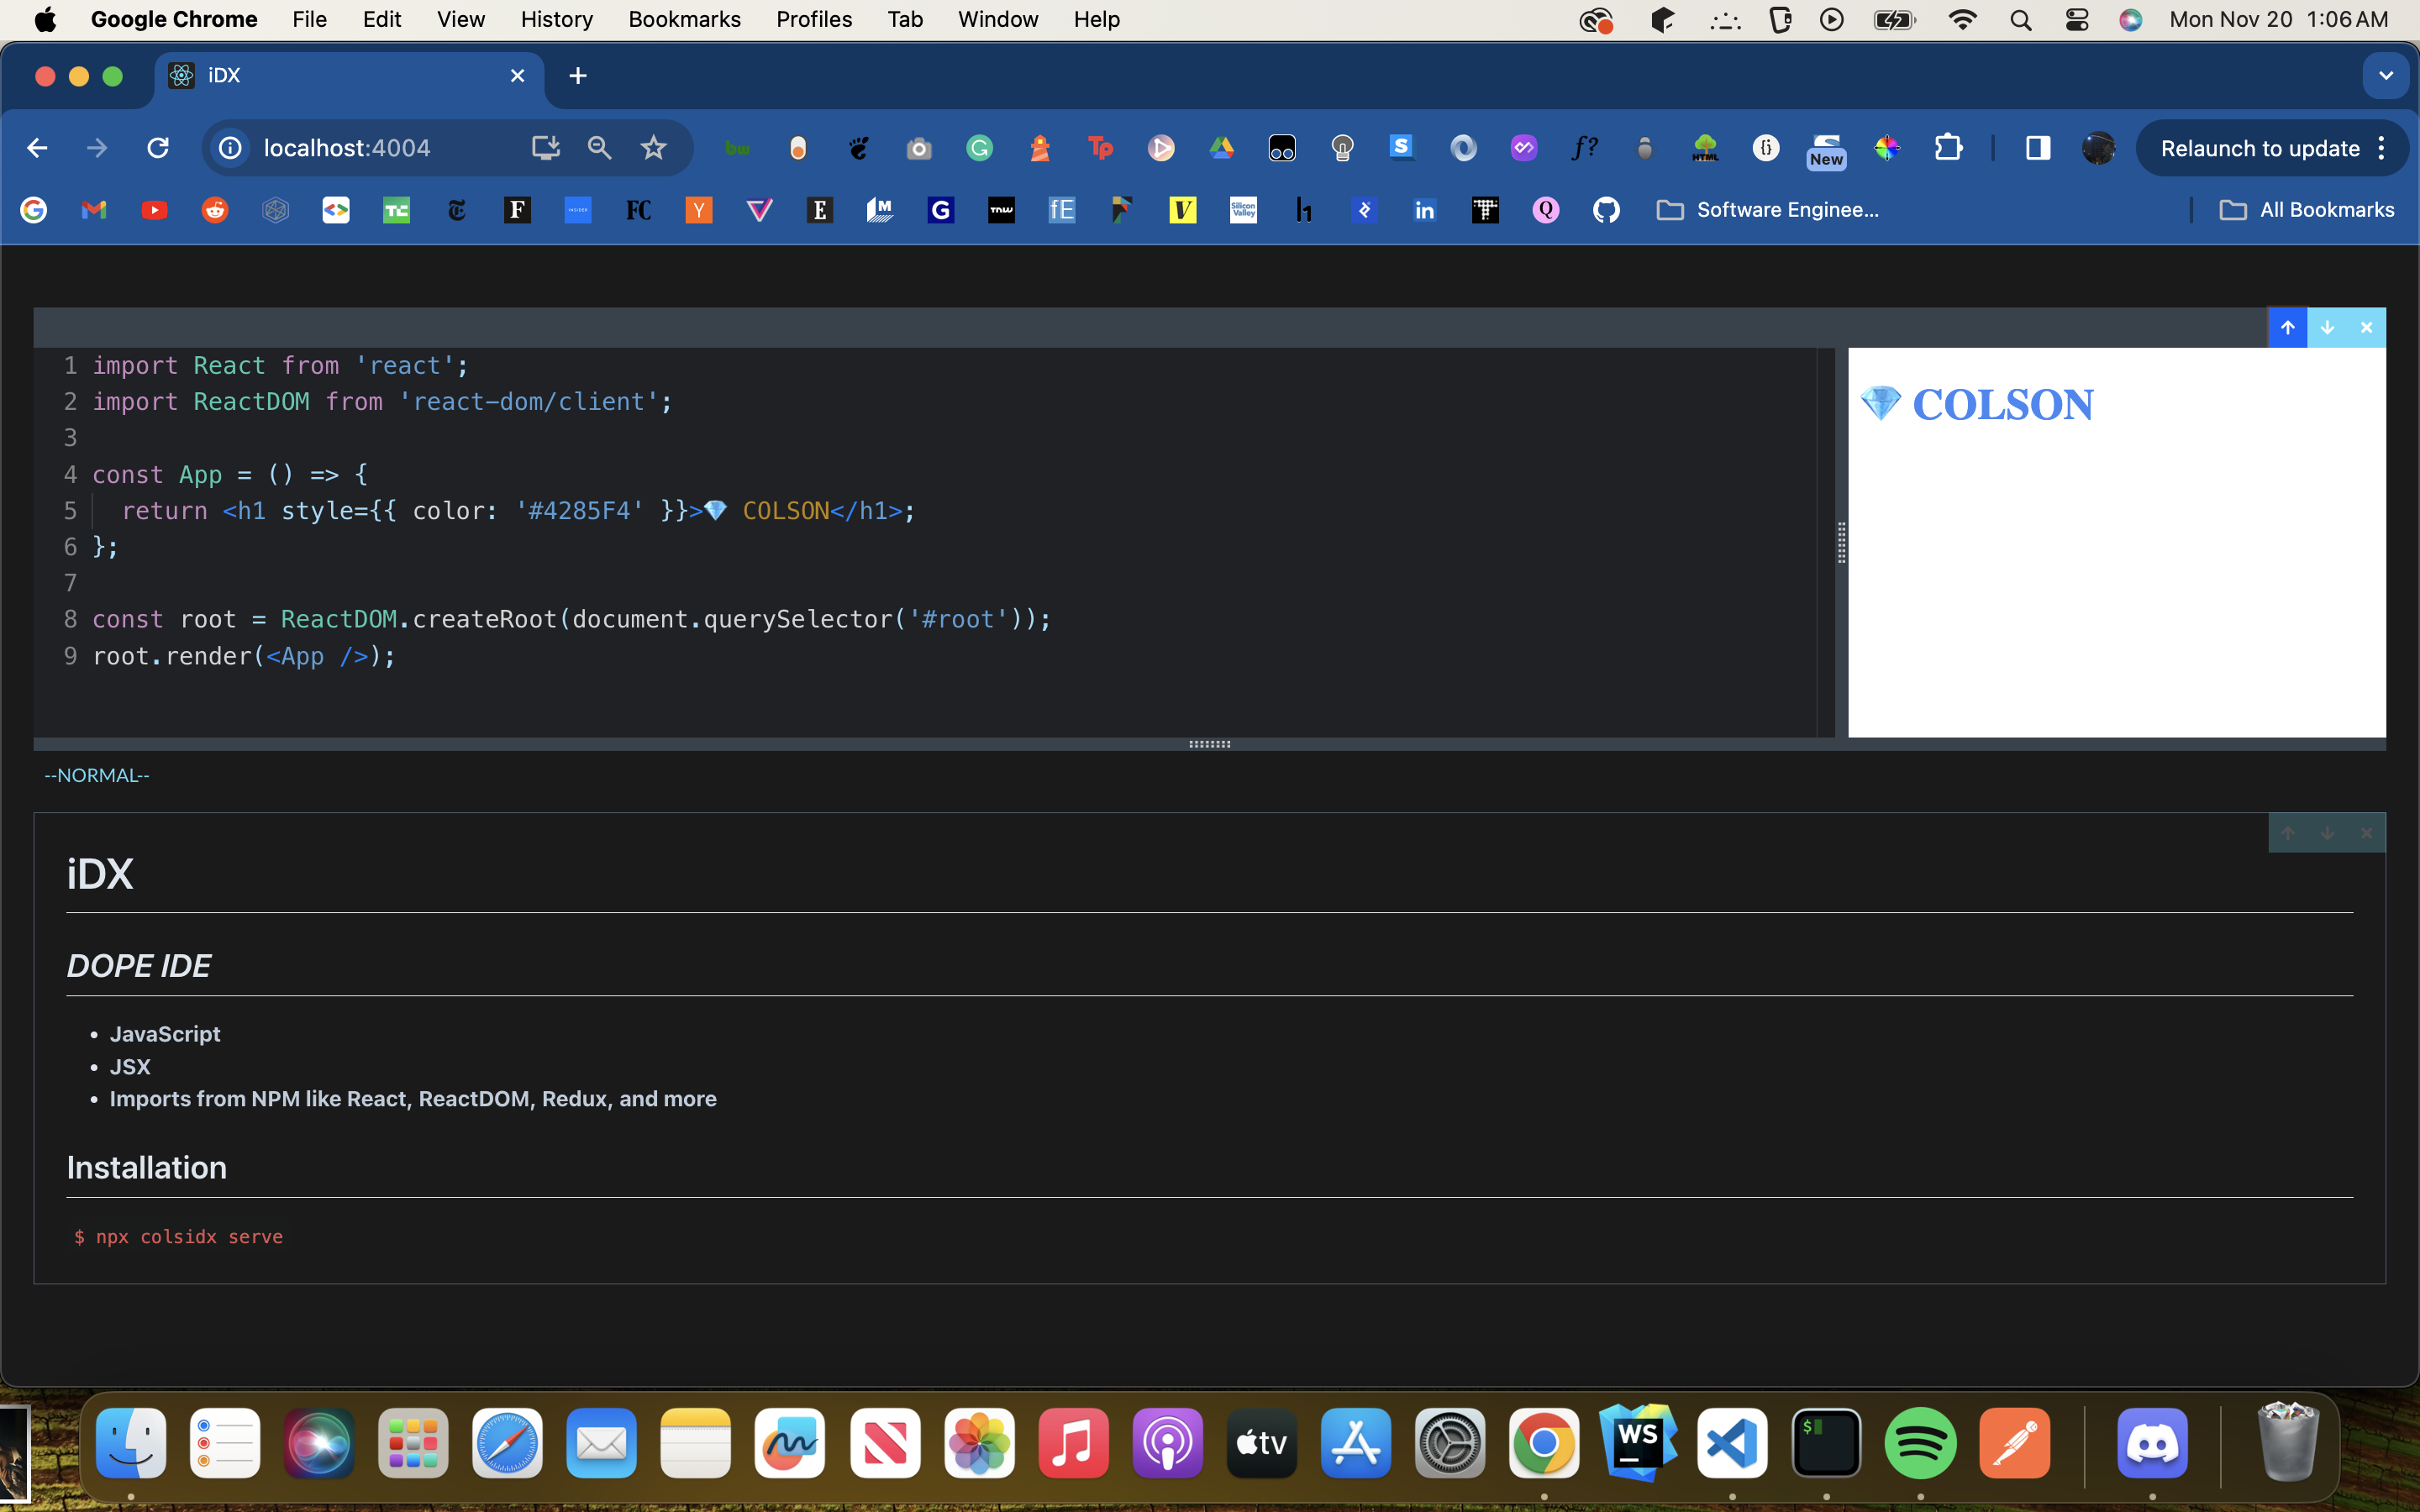Bookmark this page with the star icon

(x=653, y=148)
